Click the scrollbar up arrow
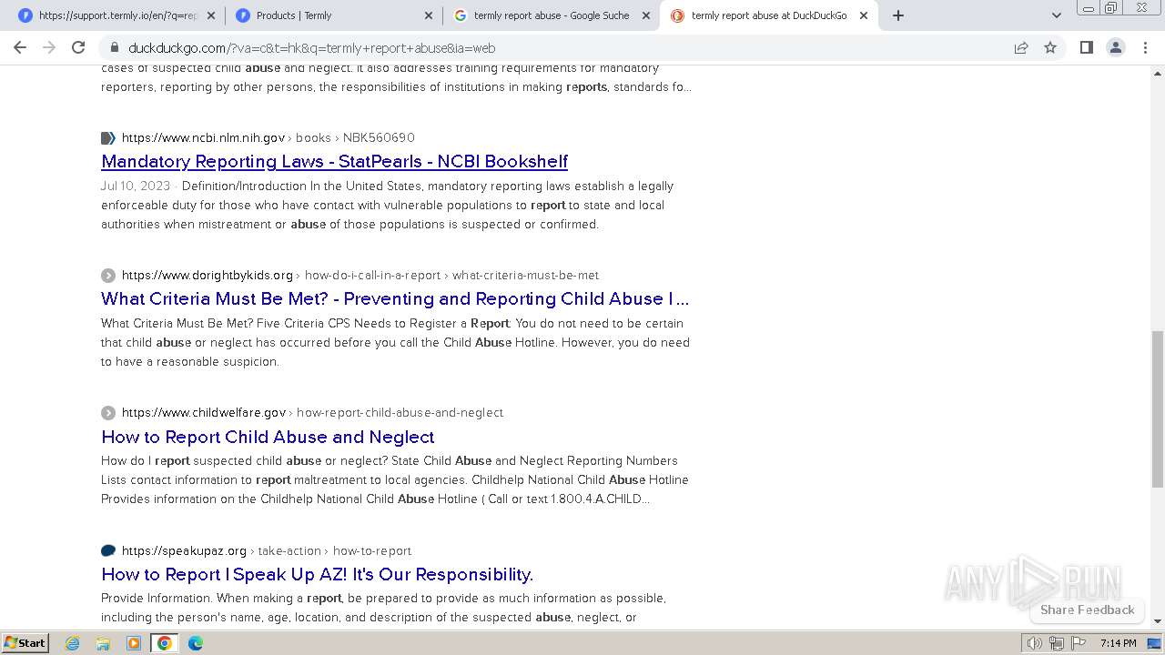Viewport: 1165px width, 655px height. coord(1158,73)
